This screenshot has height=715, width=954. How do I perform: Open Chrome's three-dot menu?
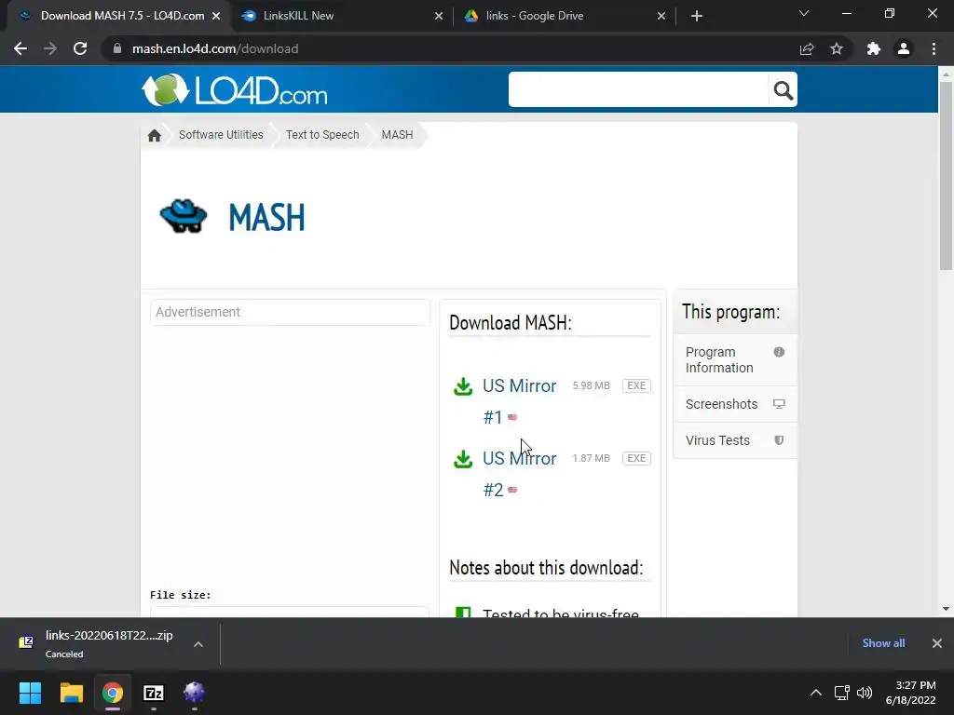(x=934, y=48)
